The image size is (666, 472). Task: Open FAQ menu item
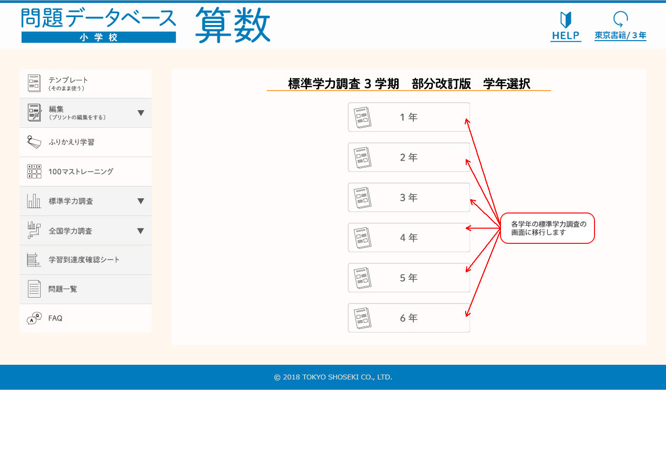[x=86, y=318]
